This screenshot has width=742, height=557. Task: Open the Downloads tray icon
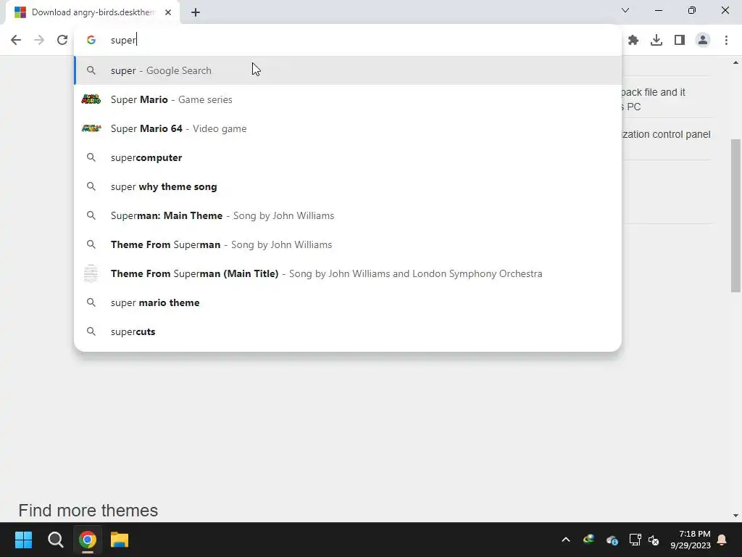(656, 41)
